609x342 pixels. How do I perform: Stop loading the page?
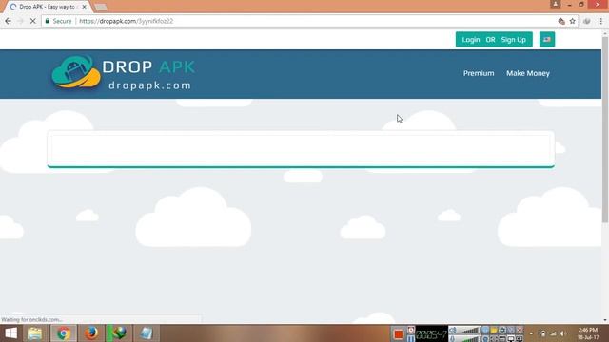[32, 21]
